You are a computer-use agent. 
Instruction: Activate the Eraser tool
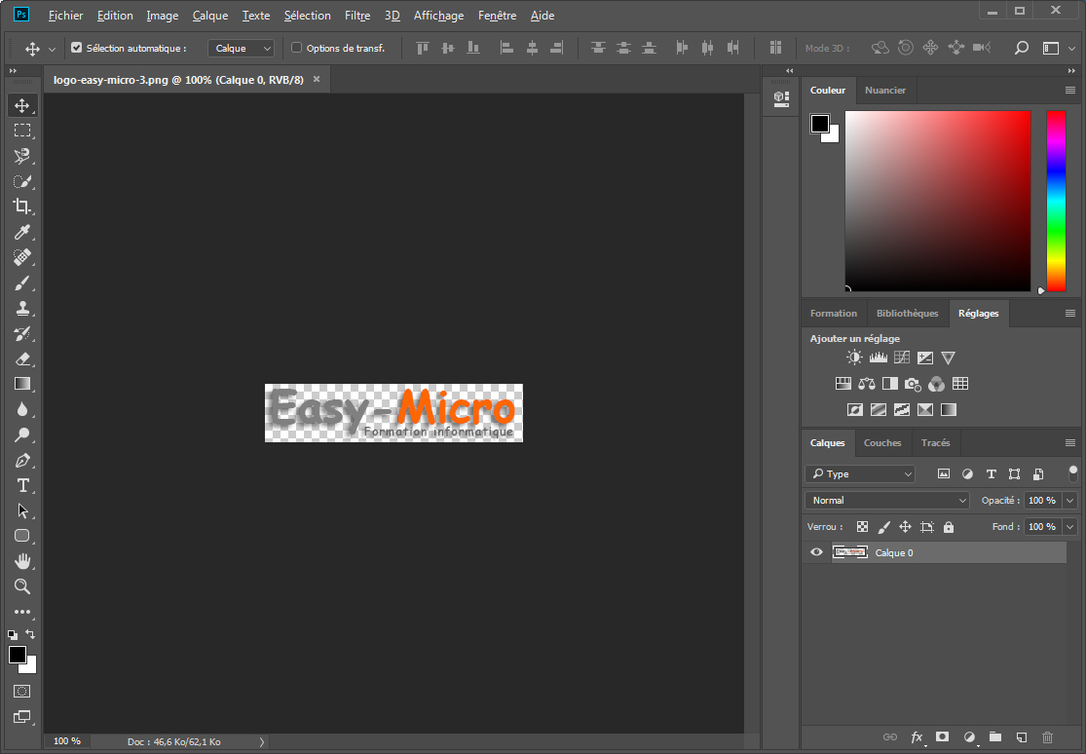click(x=22, y=359)
